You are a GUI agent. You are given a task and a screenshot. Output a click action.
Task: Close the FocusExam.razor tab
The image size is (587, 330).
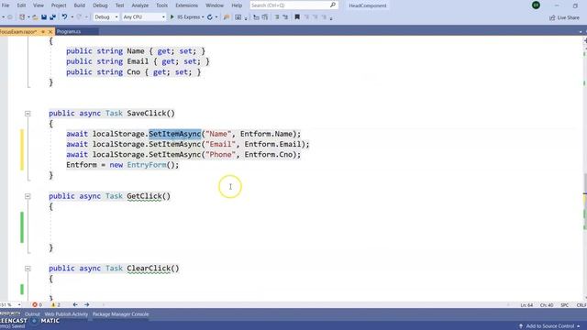point(50,32)
